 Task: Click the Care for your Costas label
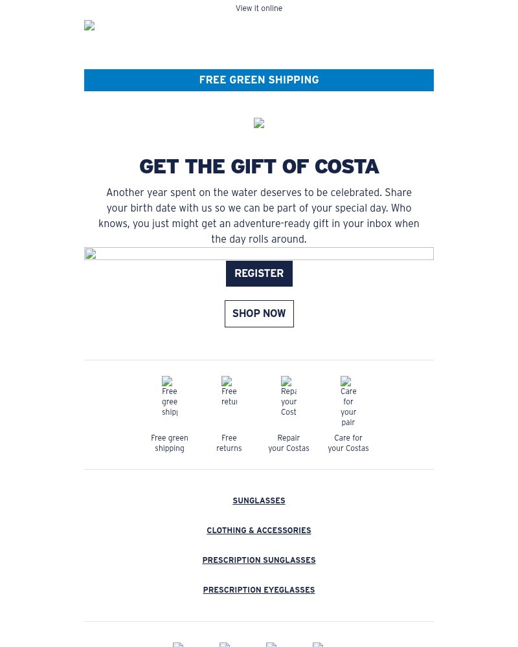pyautogui.click(x=348, y=443)
